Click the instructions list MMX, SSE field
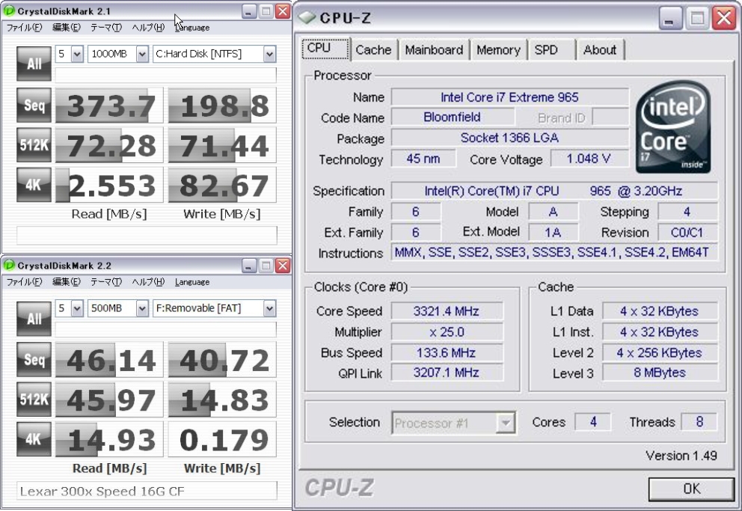This screenshot has width=742, height=511. click(554, 252)
